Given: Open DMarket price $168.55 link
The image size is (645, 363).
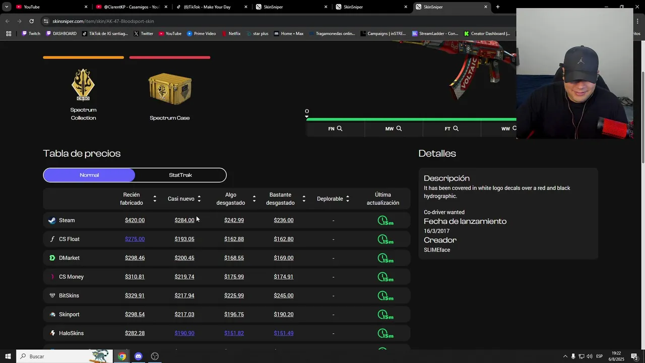Looking at the screenshot, I should click(x=234, y=258).
